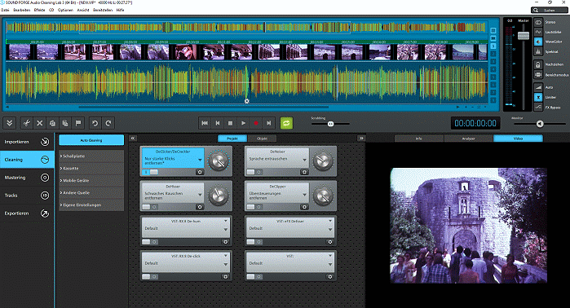Jump to the project start

pos(205,123)
